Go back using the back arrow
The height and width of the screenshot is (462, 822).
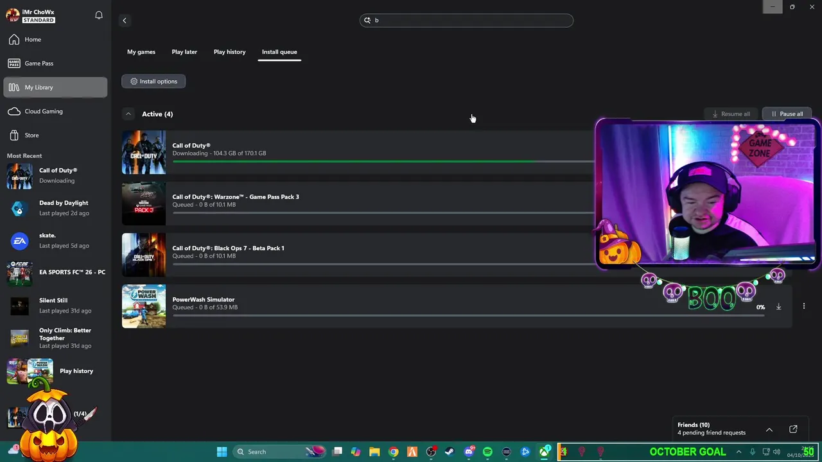[125, 21]
